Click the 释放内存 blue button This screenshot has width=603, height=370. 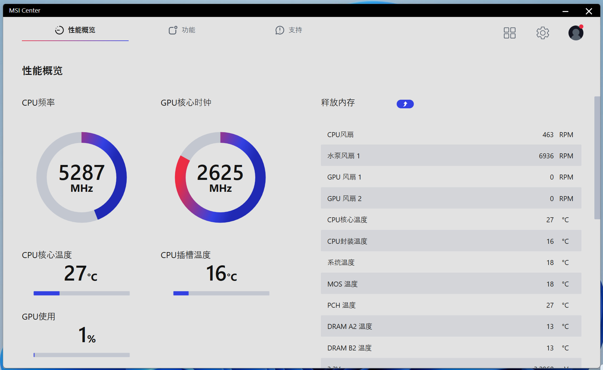coord(405,104)
